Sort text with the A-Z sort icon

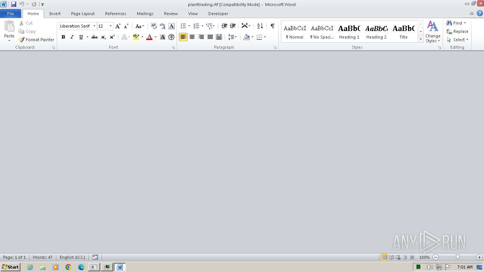tap(260, 26)
